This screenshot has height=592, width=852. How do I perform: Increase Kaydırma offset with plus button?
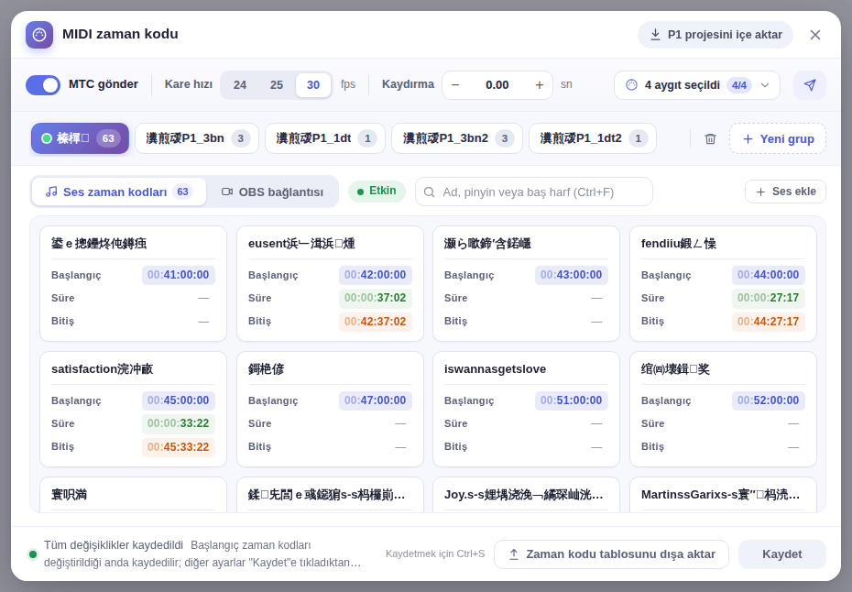[540, 85]
